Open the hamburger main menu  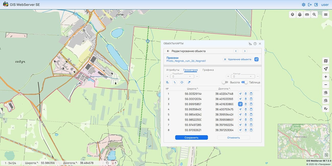(x=326, y=15)
